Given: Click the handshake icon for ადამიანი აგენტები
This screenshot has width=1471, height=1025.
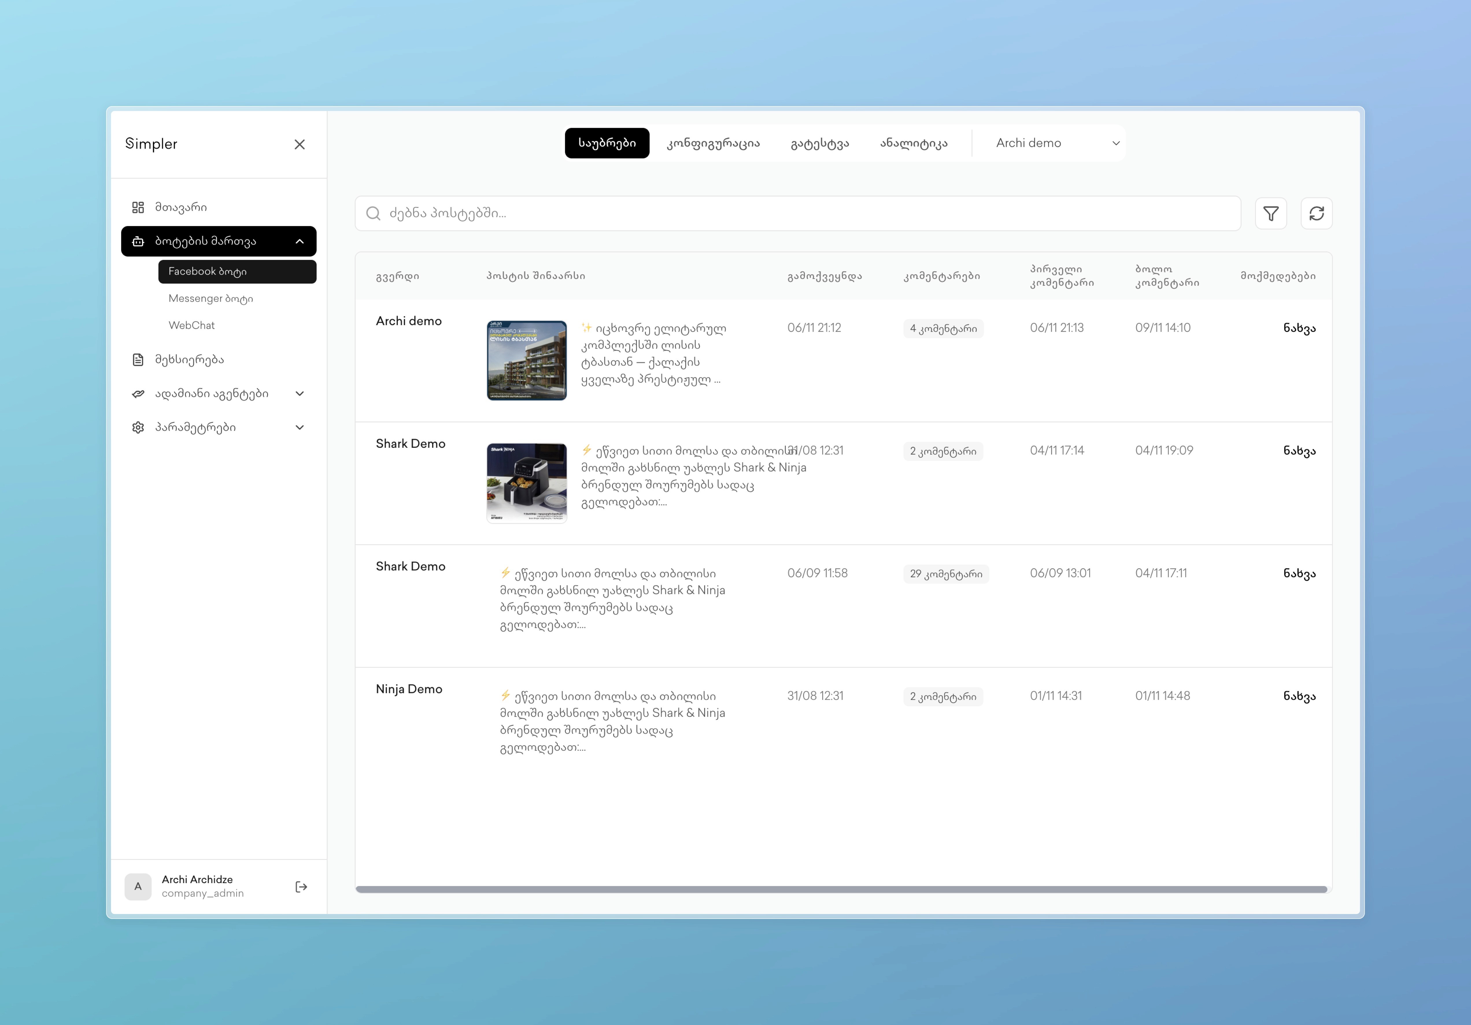Looking at the screenshot, I should 138,393.
